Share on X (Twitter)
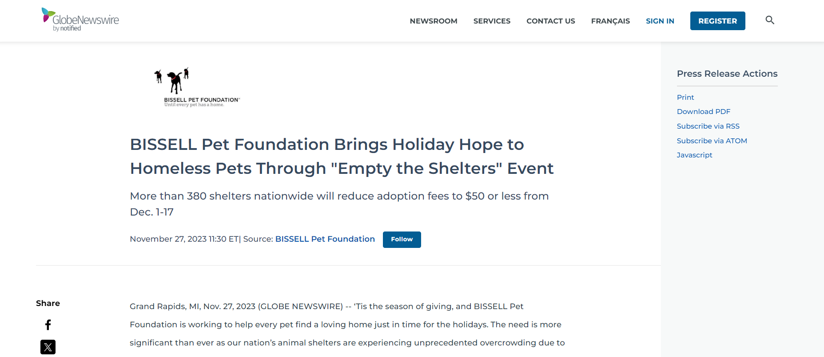The width and height of the screenshot is (824, 357). pos(48,347)
